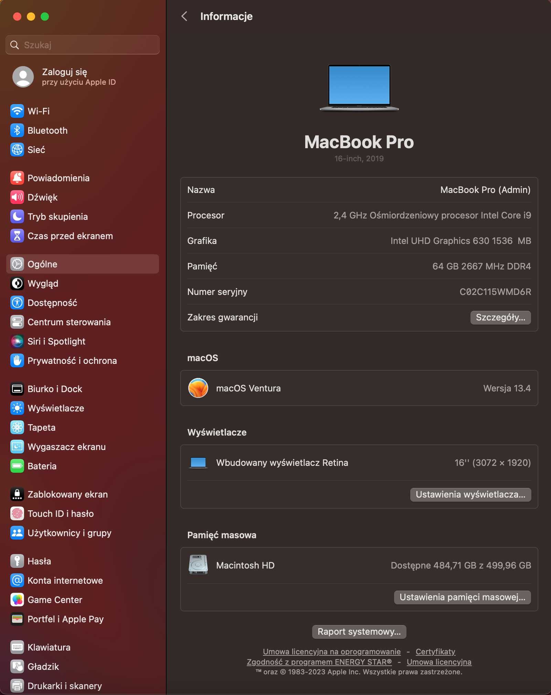Open the ENERGY STAR compliance link
The width and height of the screenshot is (551, 695).
pyautogui.click(x=319, y=662)
